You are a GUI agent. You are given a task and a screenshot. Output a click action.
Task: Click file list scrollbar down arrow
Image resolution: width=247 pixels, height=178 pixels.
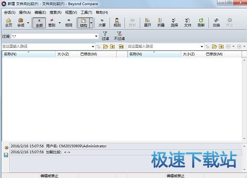tap(244, 138)
